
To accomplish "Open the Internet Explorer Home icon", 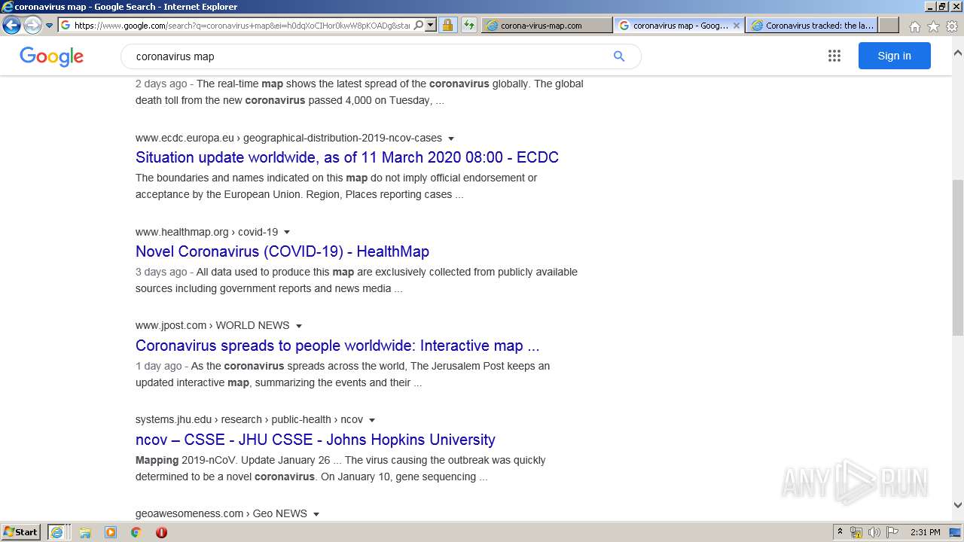I will click(x=914, y=26).
